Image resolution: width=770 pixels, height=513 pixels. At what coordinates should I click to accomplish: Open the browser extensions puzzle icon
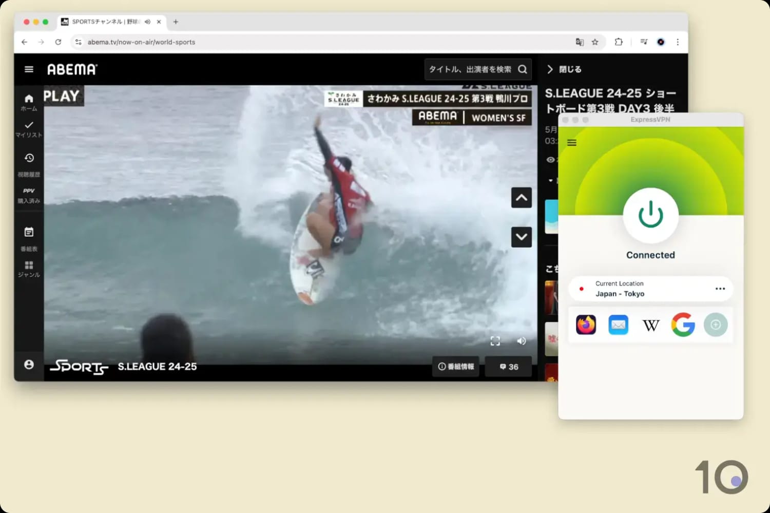[x=619, y=42]
